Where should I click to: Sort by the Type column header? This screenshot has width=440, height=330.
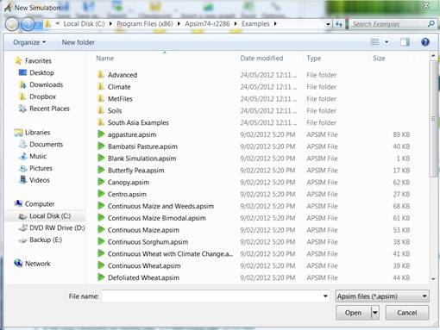[x=314, y=59]
